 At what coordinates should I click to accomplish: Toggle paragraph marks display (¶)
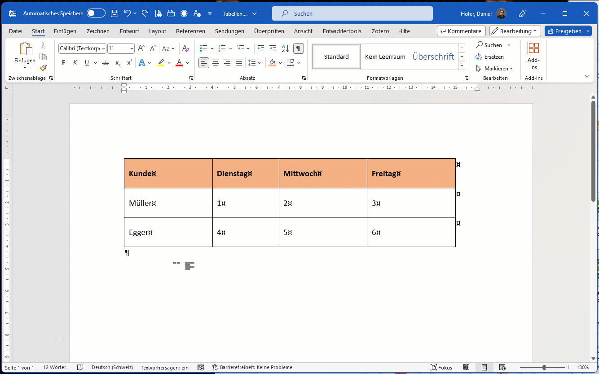tap(299, 48)
